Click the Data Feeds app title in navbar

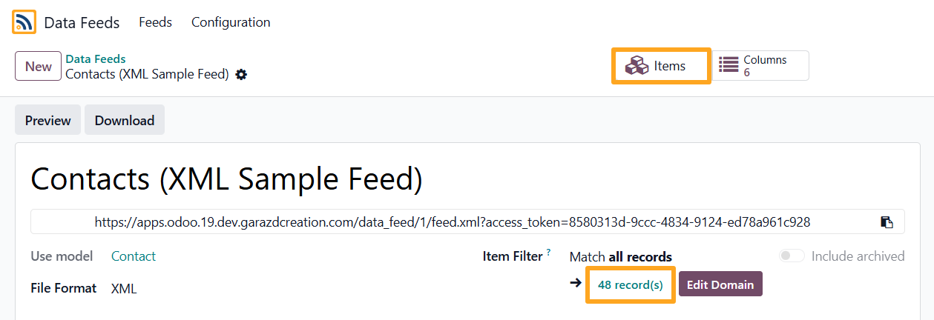click(x=82, y=23)
